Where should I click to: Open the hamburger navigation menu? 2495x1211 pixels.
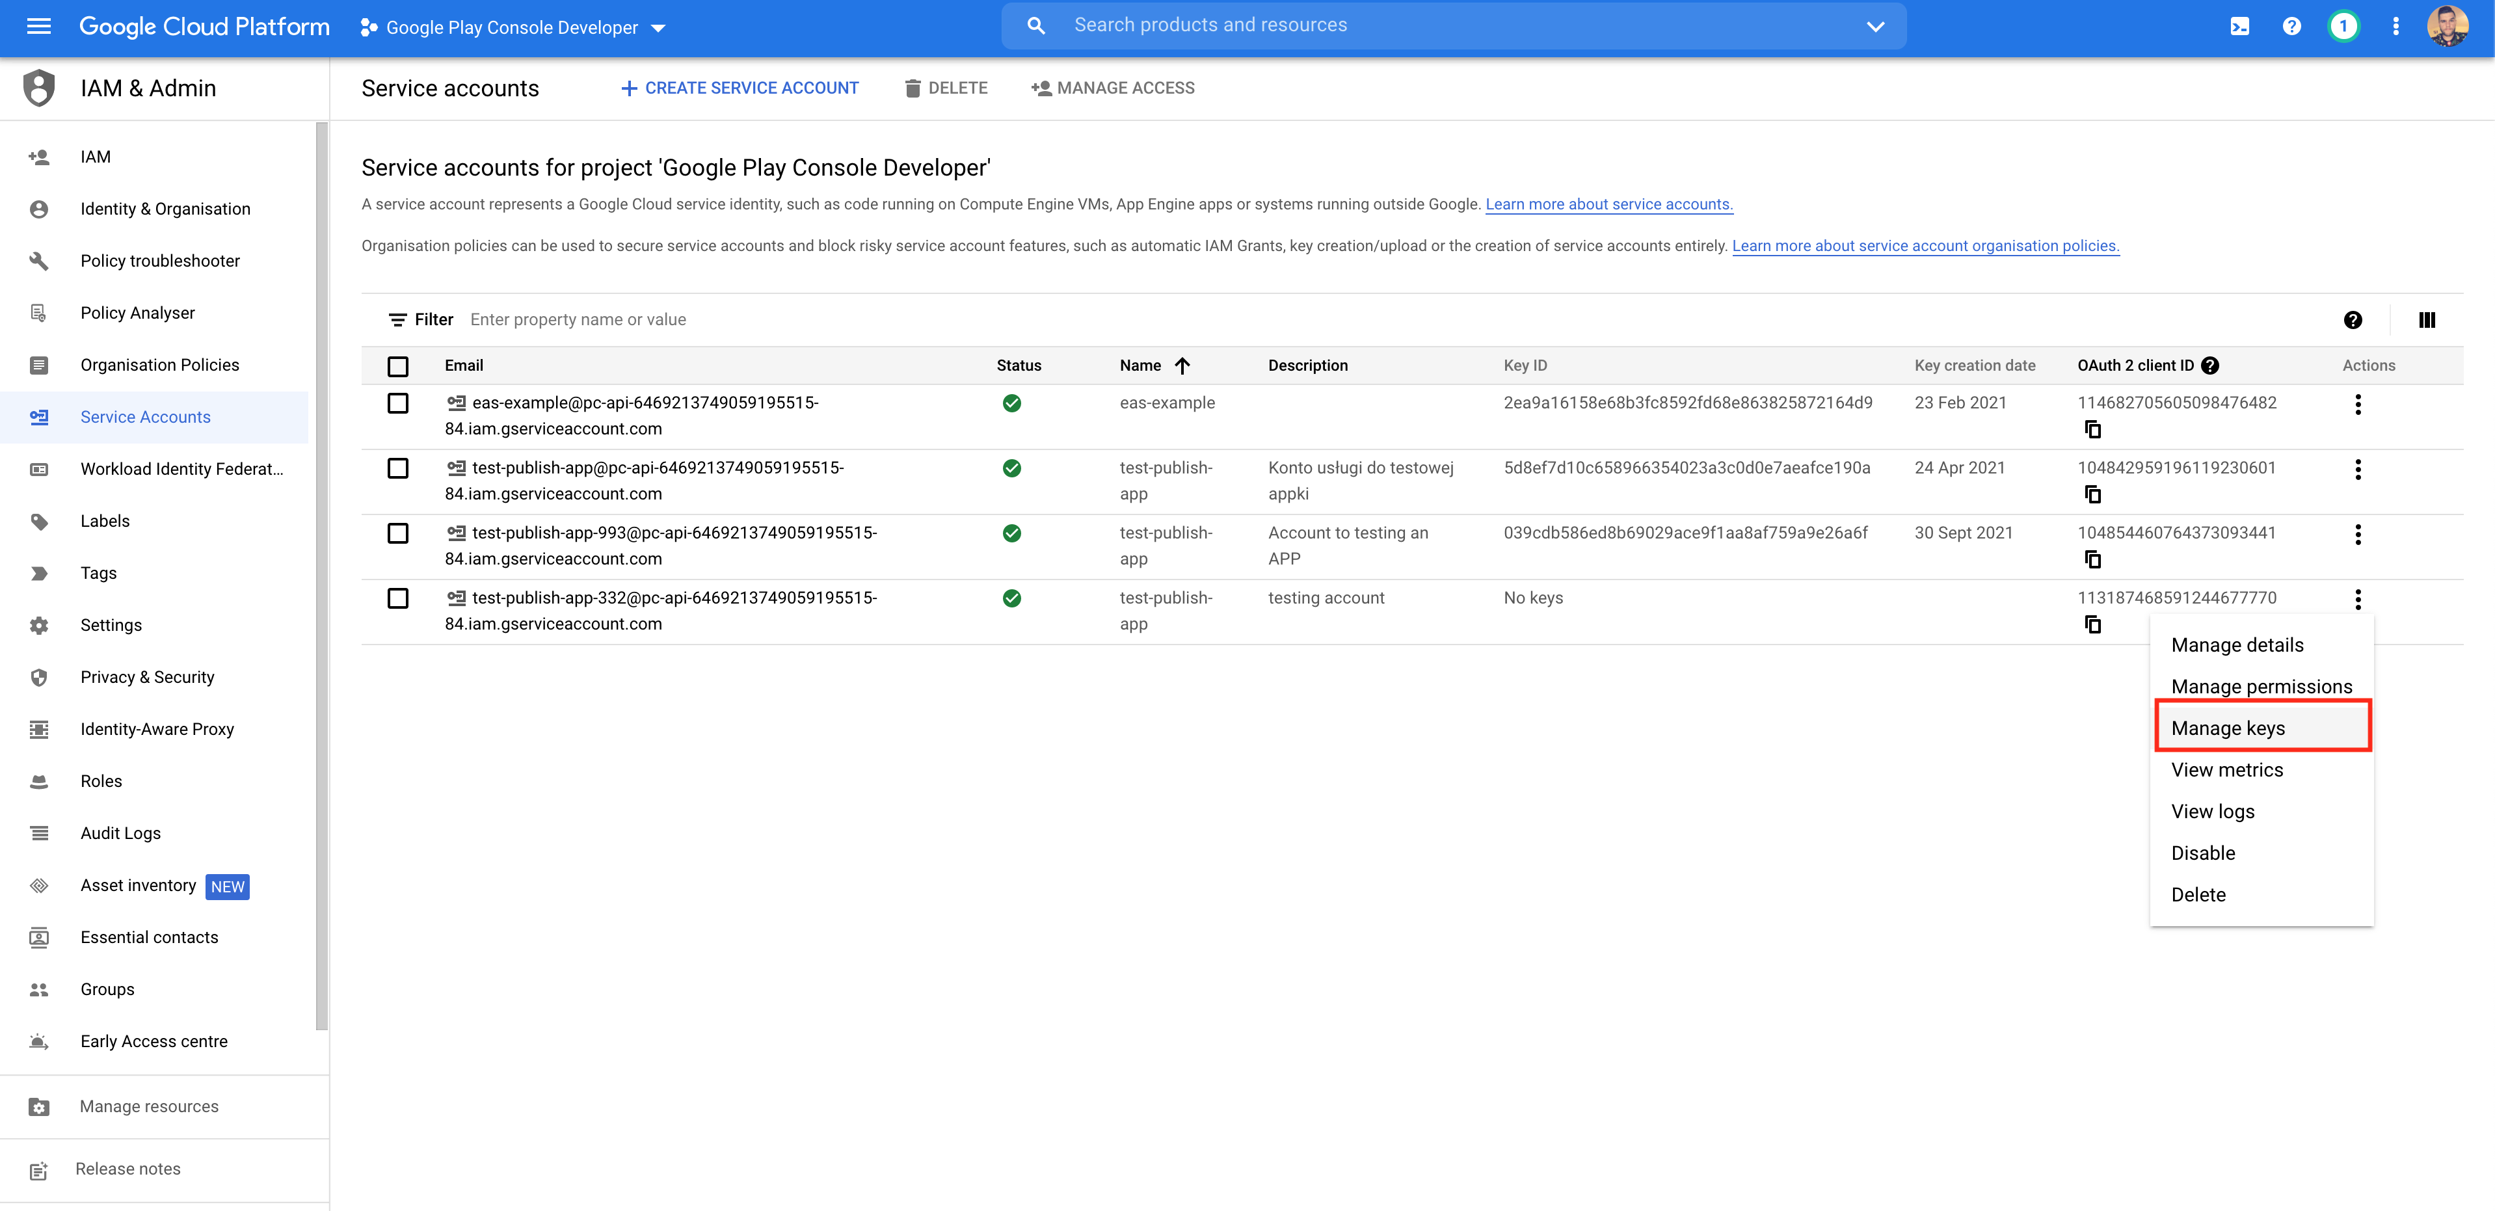coord(39,26)
